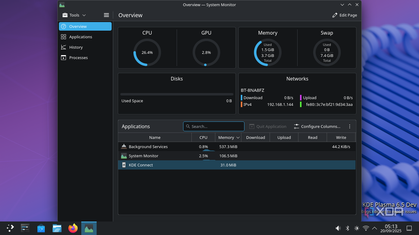The image size is (419, 235).
Task: Click the 537.3 MiB memory value
Action: coord(228,146)
